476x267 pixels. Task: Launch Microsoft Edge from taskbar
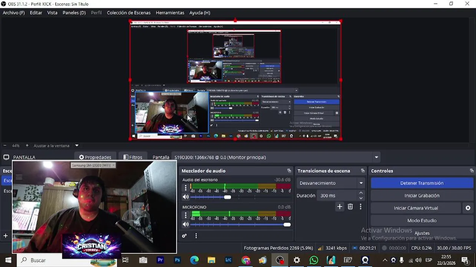(x=194, y=260)
